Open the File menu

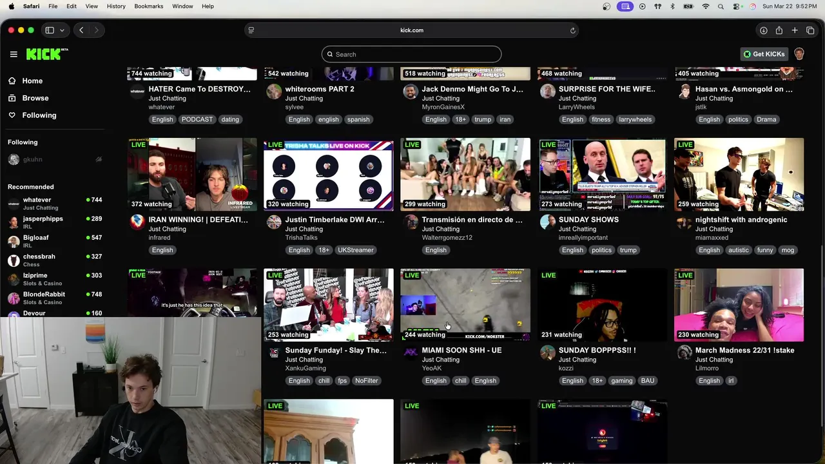53,6
